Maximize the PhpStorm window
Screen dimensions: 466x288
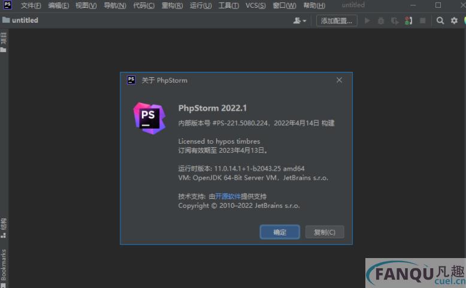click(x=438, y=5)
